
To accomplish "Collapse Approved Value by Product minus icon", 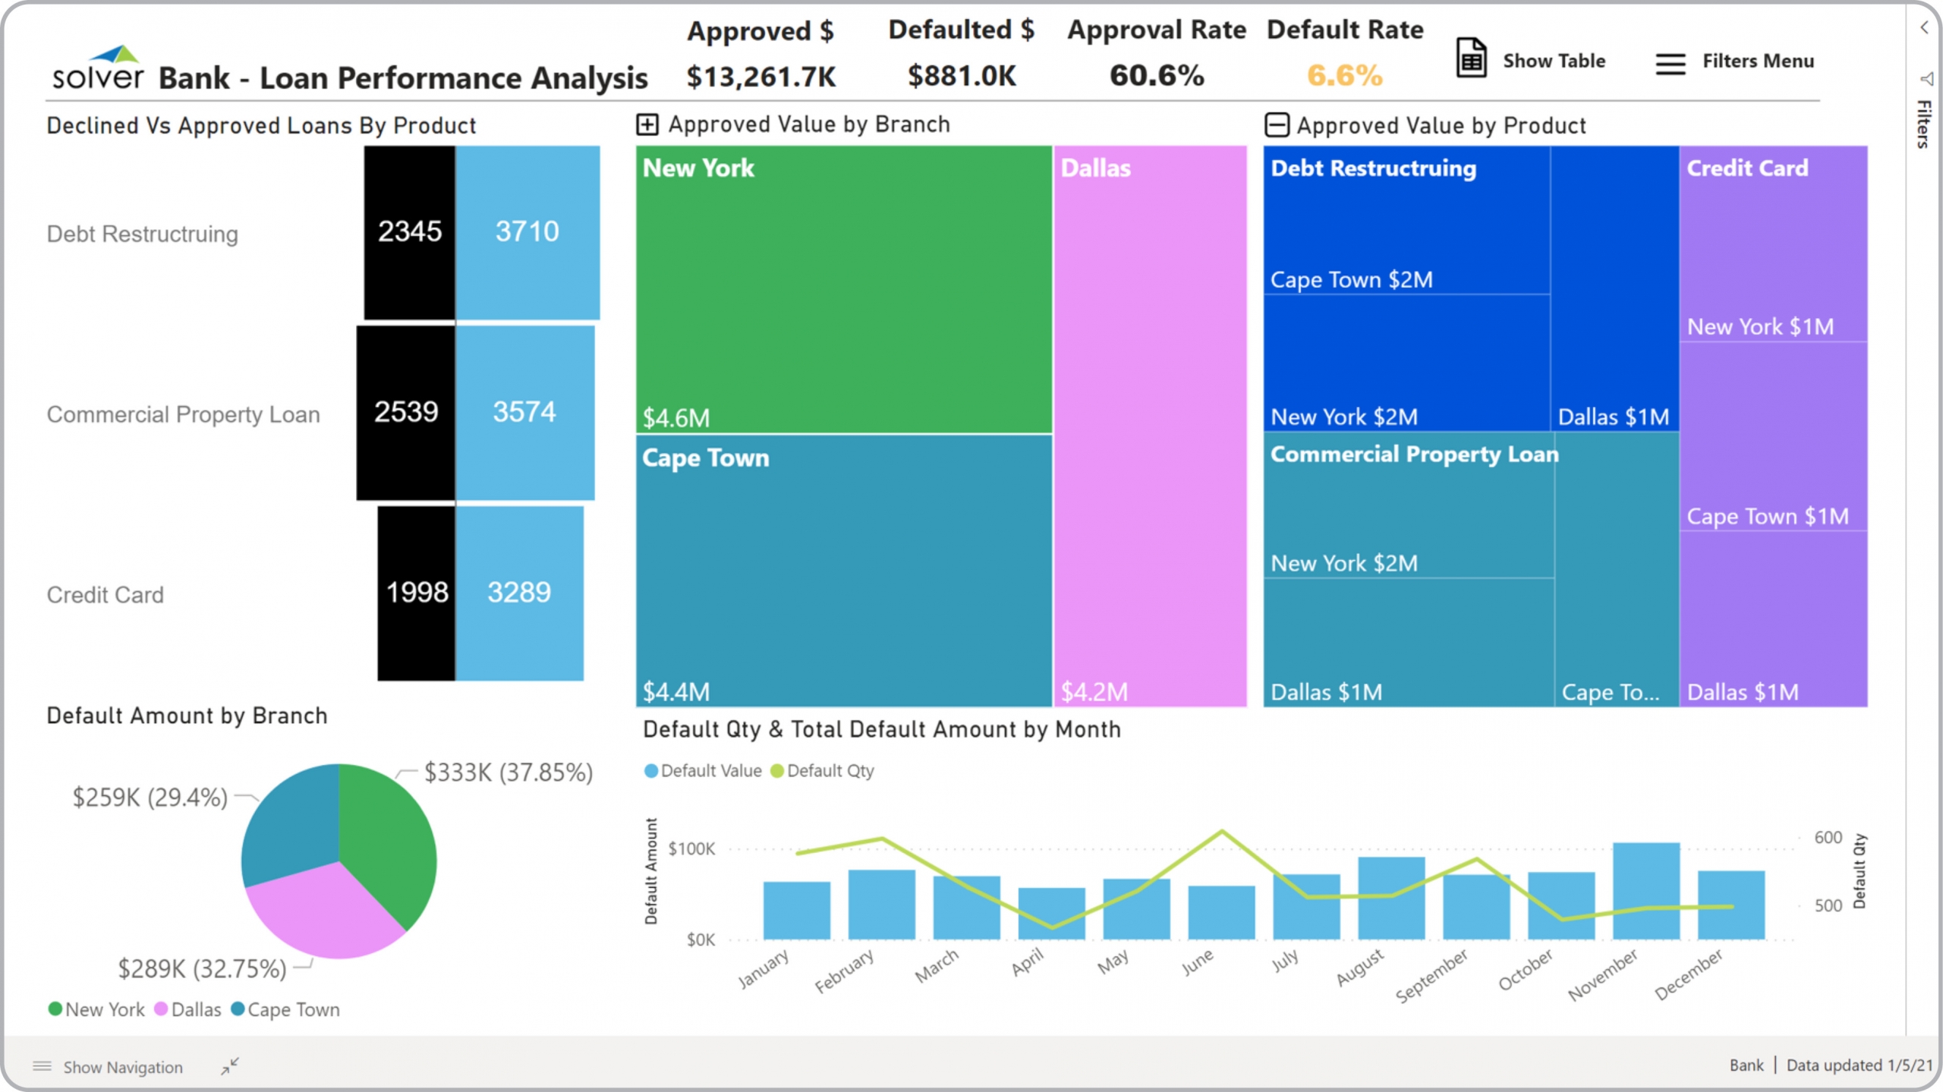I will coord(1277,124).
